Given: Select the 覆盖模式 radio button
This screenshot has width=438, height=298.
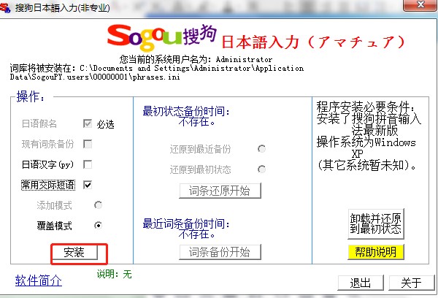Looking at the screenshot, I should tap(98, 225).
